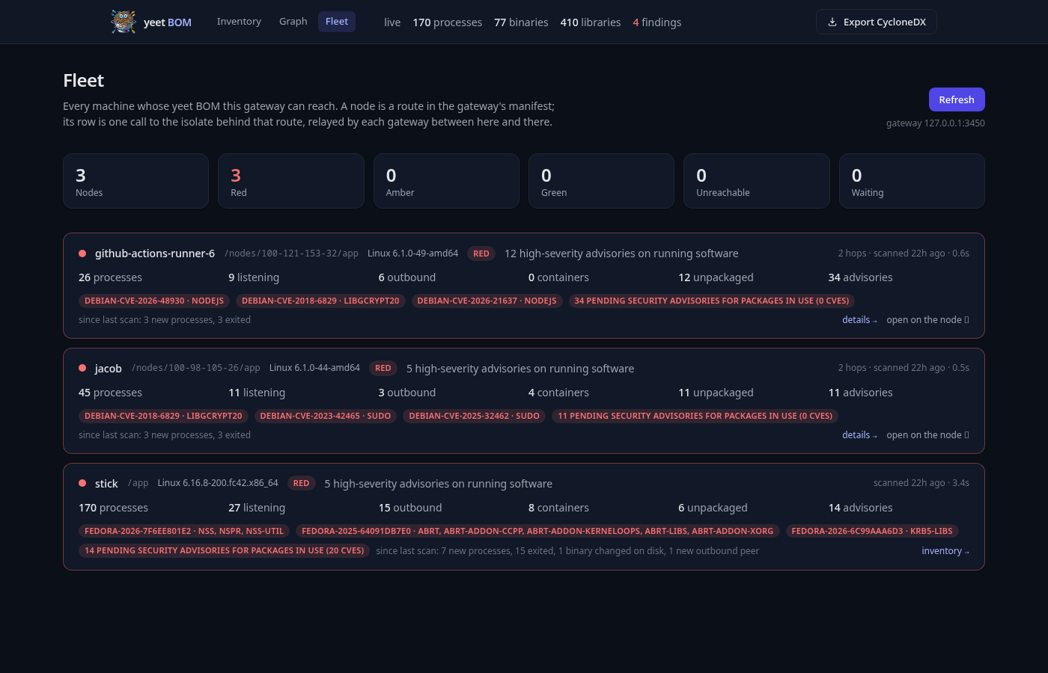Screen dimensions: 1048x673
Task: Click the download icon in Export CycloneDX
Action: [832, 22]
